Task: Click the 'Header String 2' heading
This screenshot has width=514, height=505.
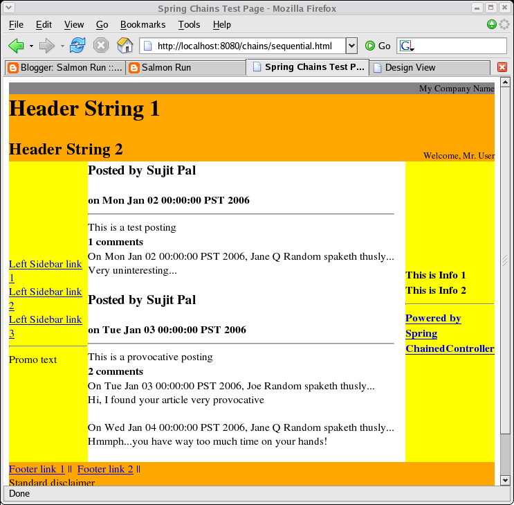Action: click(66, 150)
